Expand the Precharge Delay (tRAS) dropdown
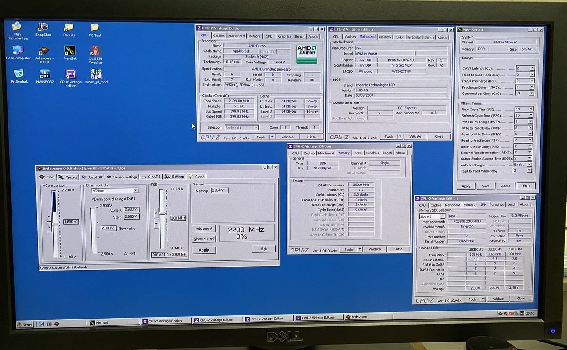 point(532,87)
